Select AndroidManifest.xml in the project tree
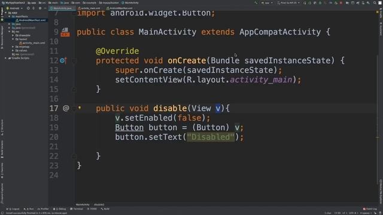This screenshot has height=215, width=383. [x=31, y=20]
